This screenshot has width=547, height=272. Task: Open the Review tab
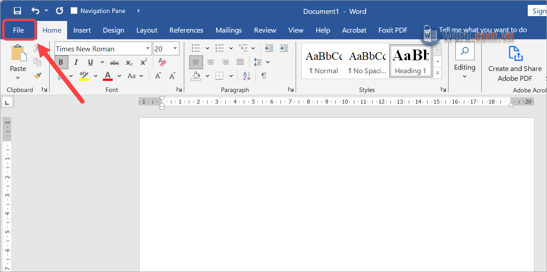(265, 30)
